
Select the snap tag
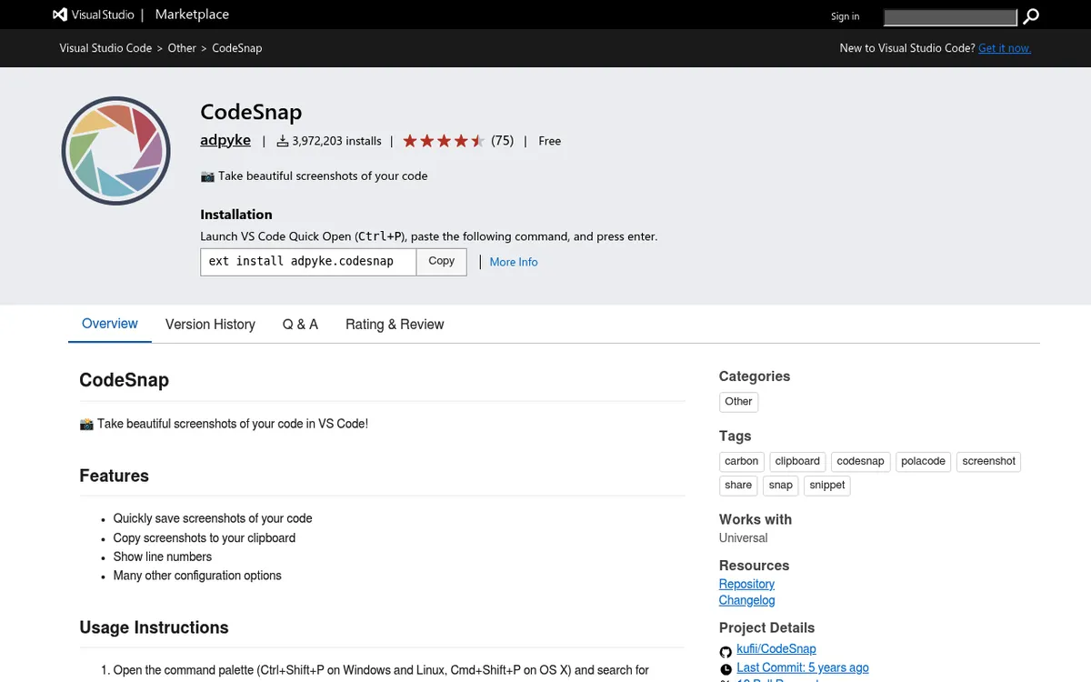point(781,486)
